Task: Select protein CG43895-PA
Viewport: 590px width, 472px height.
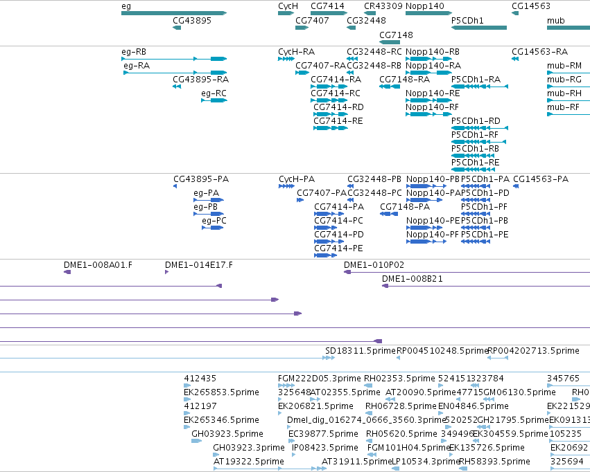Action: 175,186
